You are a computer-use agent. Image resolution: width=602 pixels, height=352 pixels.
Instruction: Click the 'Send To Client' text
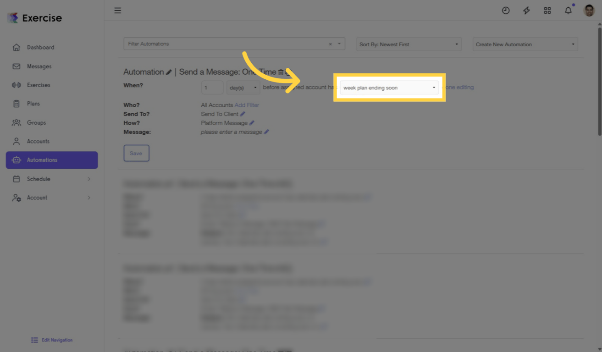pos(220,114)
